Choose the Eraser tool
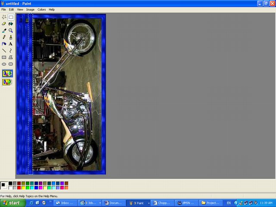The image size is (276, 207). [4, 24]
